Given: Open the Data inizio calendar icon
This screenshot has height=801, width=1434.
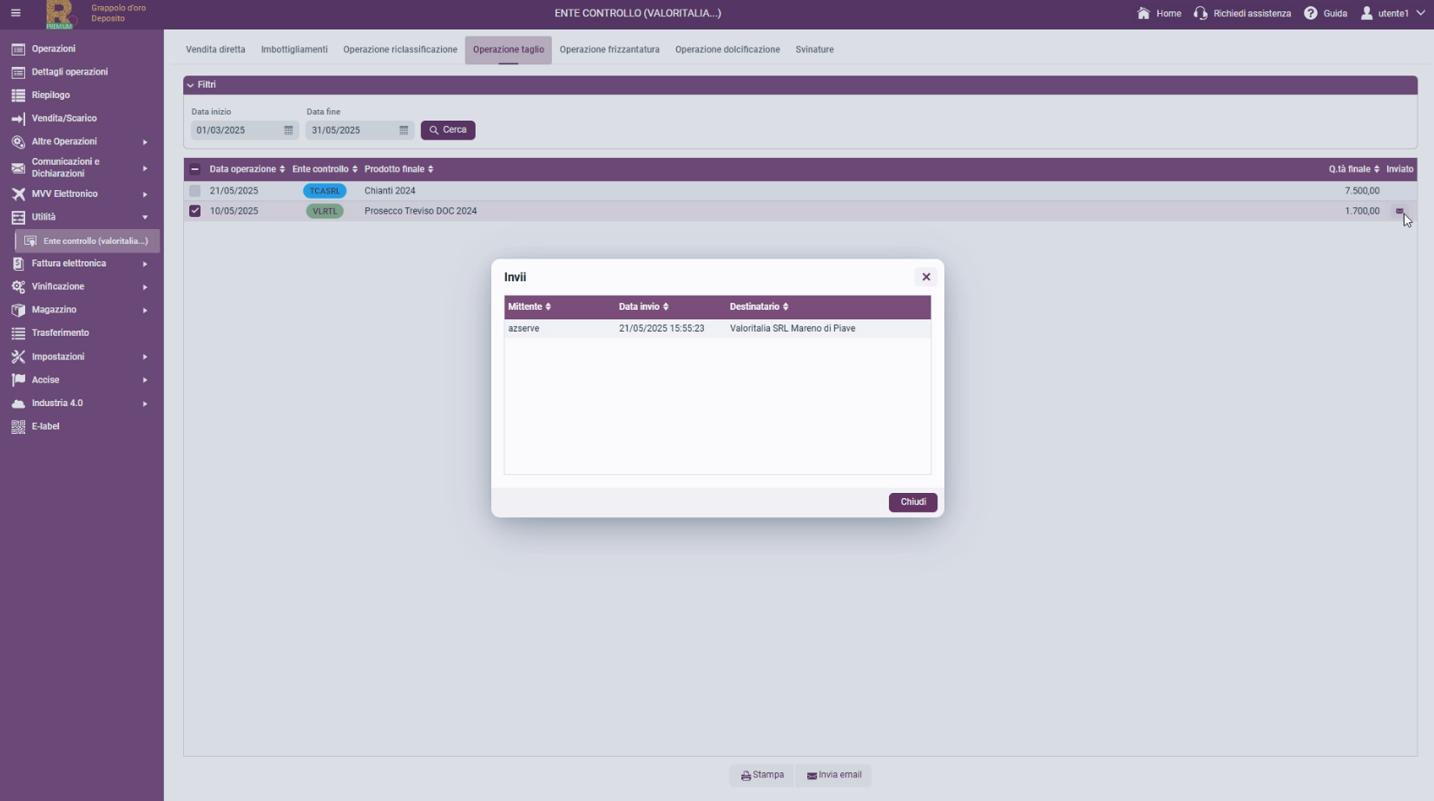Looking at the screenshot, I should 288,130.
